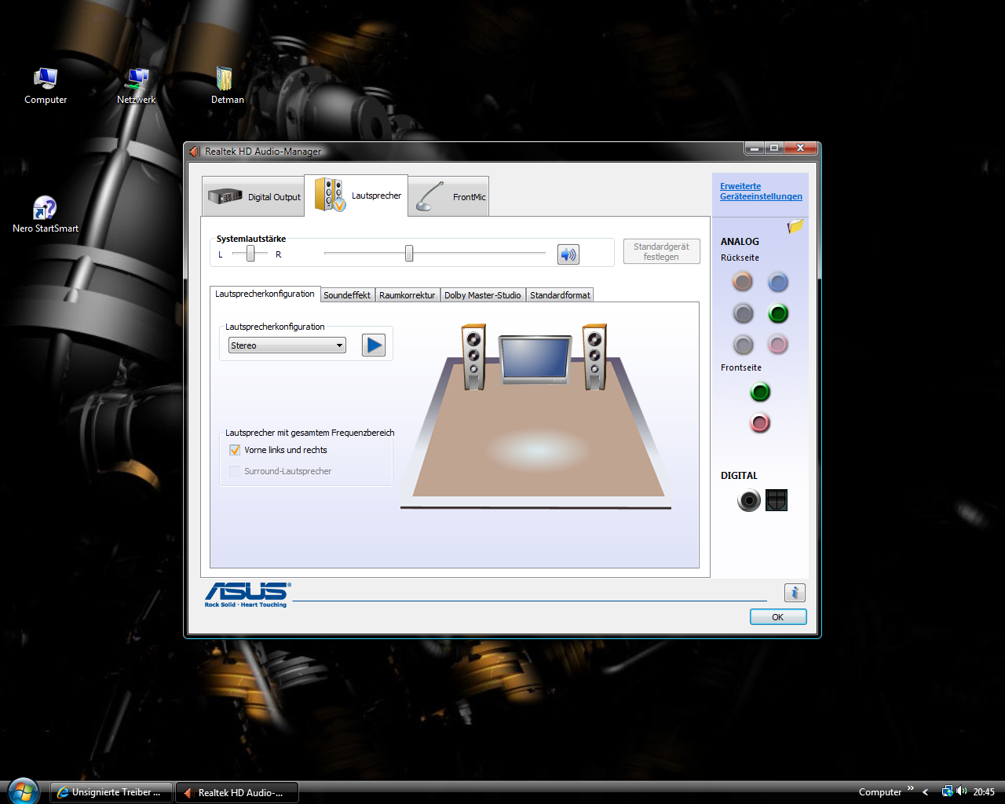Click the monitor in the room view
The width and height of the screenshot is (1005, 804).
pos(535,360)
